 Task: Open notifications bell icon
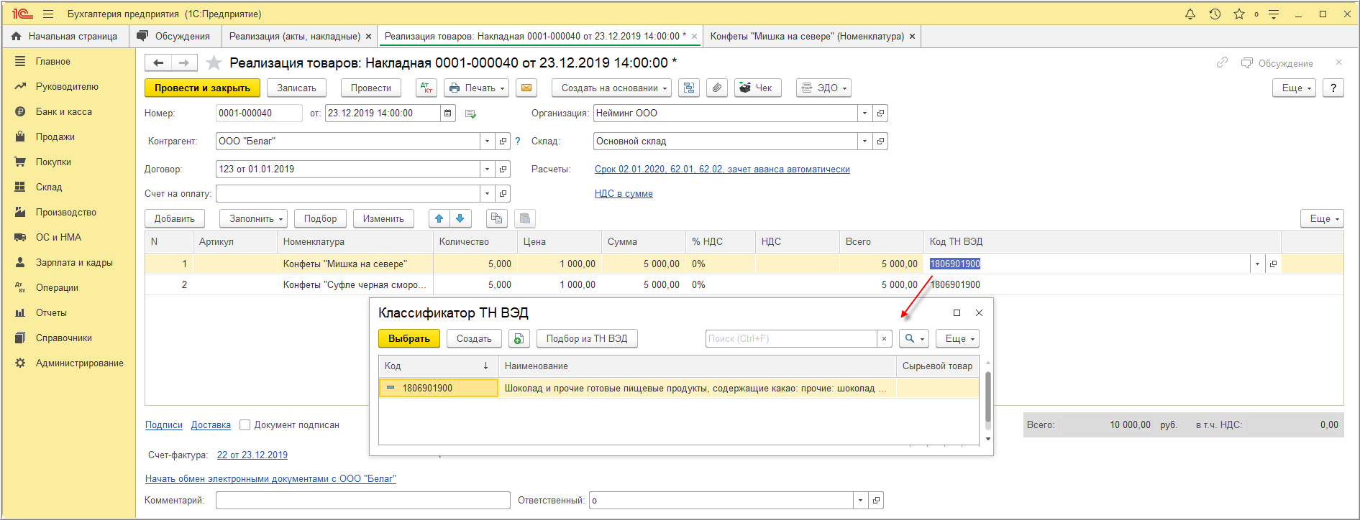[x=1190, y=14]
